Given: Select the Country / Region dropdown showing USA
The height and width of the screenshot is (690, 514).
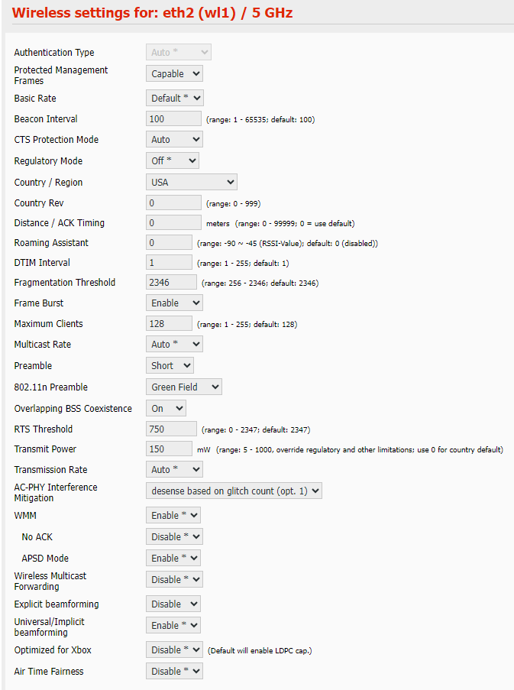Looking at the screenshot, I should pyautogui.click(x=191, y=183).
